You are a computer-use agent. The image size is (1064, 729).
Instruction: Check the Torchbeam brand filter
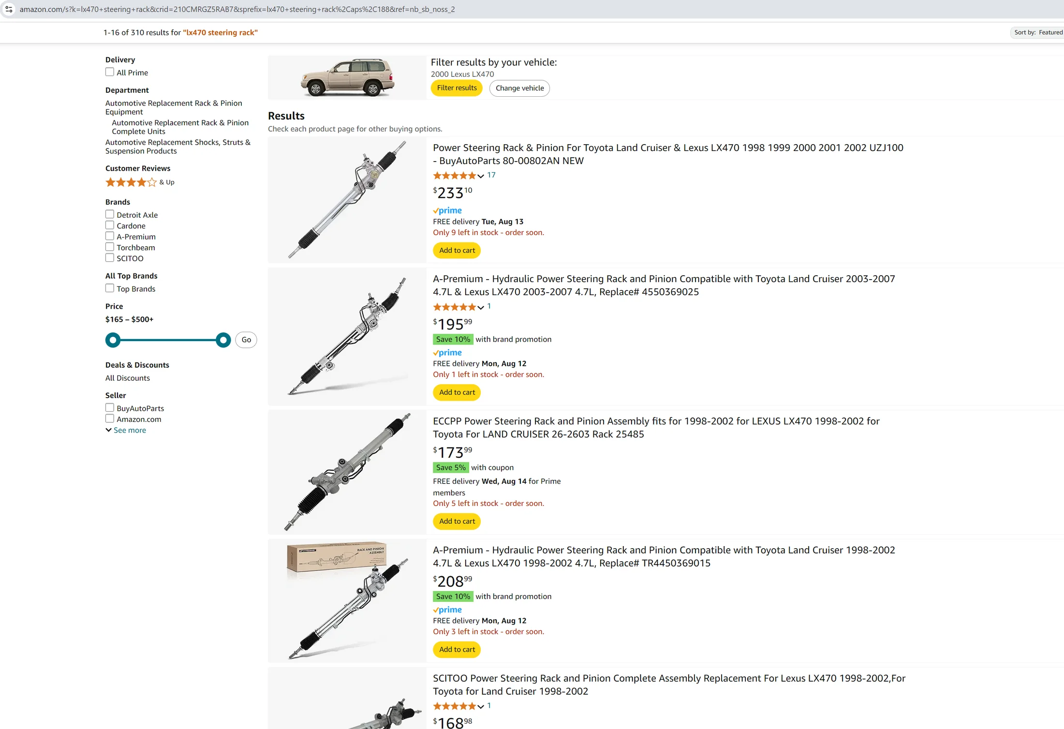tap(110, 247)
